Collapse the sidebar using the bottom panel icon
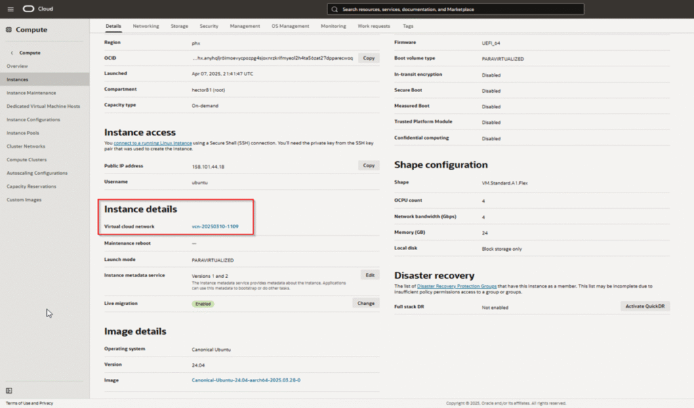 coord(9,390)
